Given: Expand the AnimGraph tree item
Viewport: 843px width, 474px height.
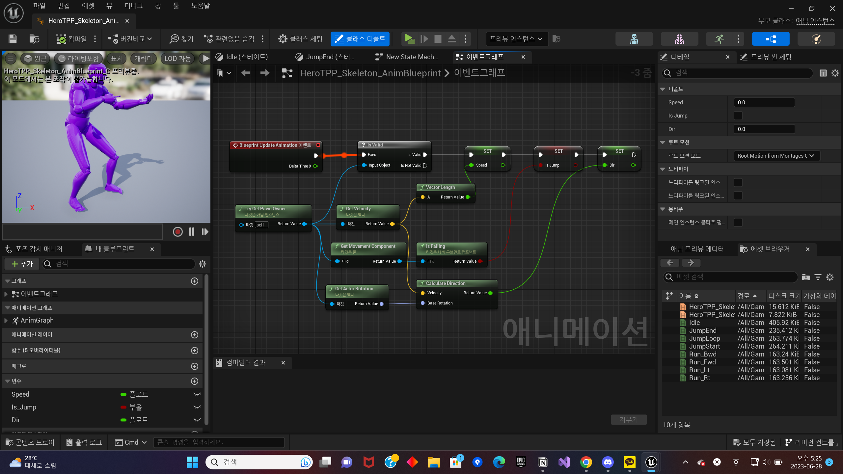Looking at the screenshot, I should (6, 321).
